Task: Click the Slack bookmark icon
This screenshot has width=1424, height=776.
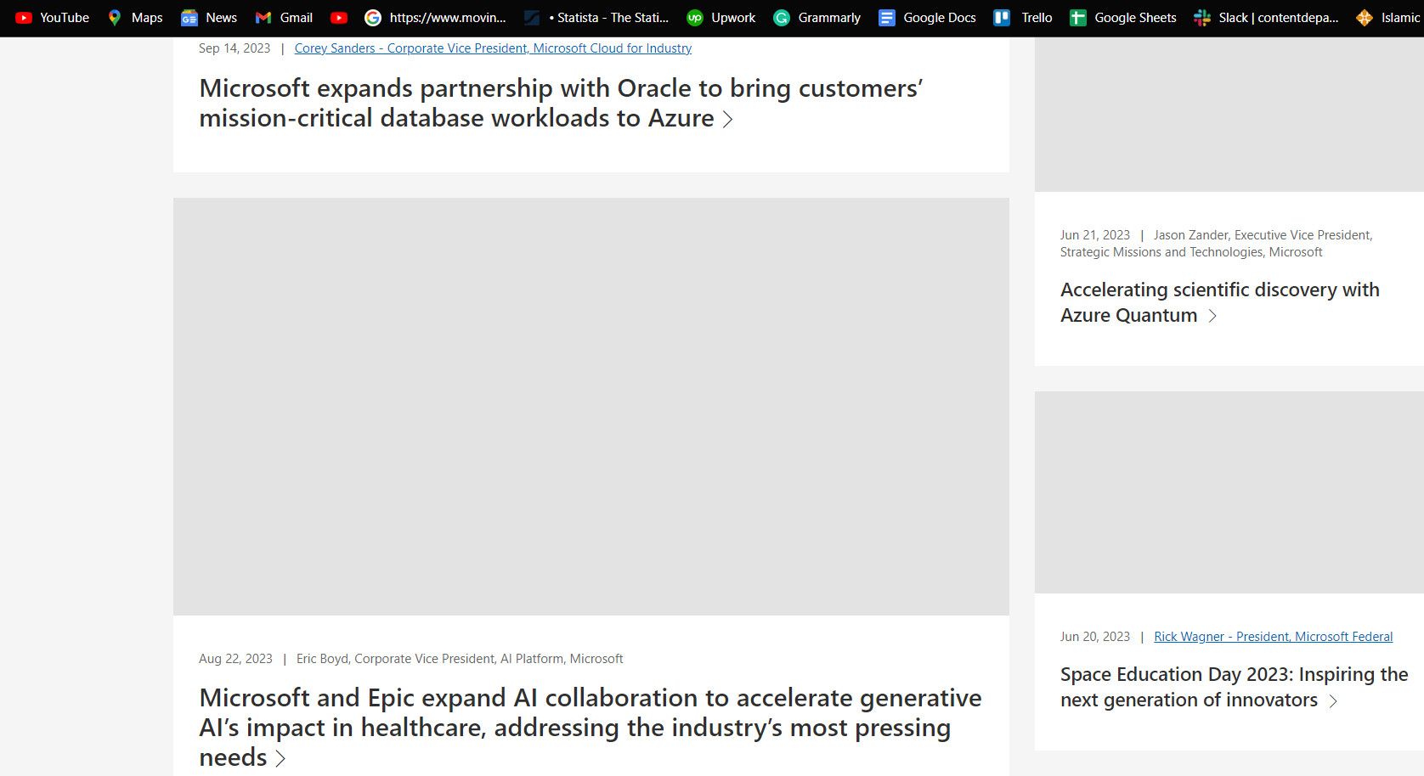Action: point(1201,18)
